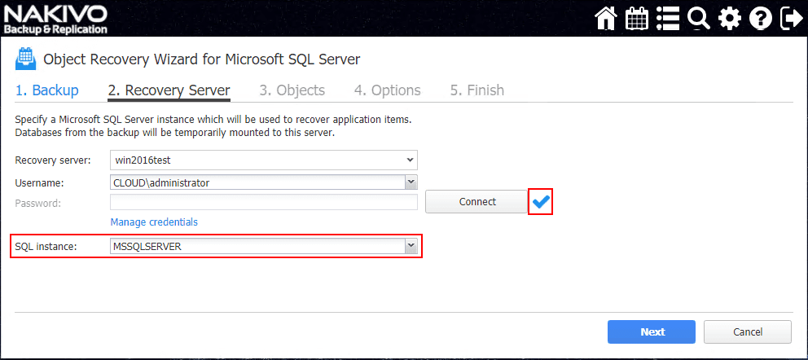Click the blue Next button
Image resolution: width=808 pixels, height=360 pixels.
point(652,331)
